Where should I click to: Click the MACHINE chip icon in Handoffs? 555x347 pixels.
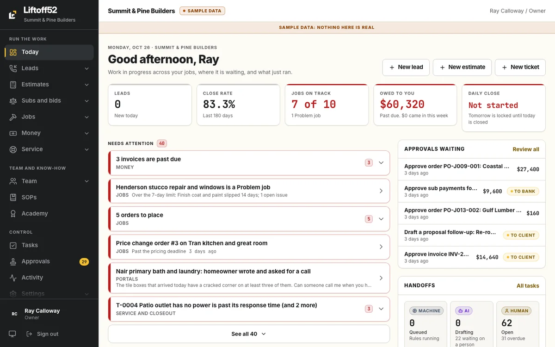[415, 311]
